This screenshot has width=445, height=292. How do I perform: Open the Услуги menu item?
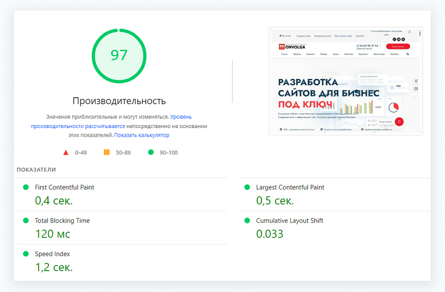284,54
